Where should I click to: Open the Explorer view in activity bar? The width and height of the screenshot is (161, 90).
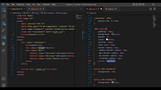[x=4, y=10]
